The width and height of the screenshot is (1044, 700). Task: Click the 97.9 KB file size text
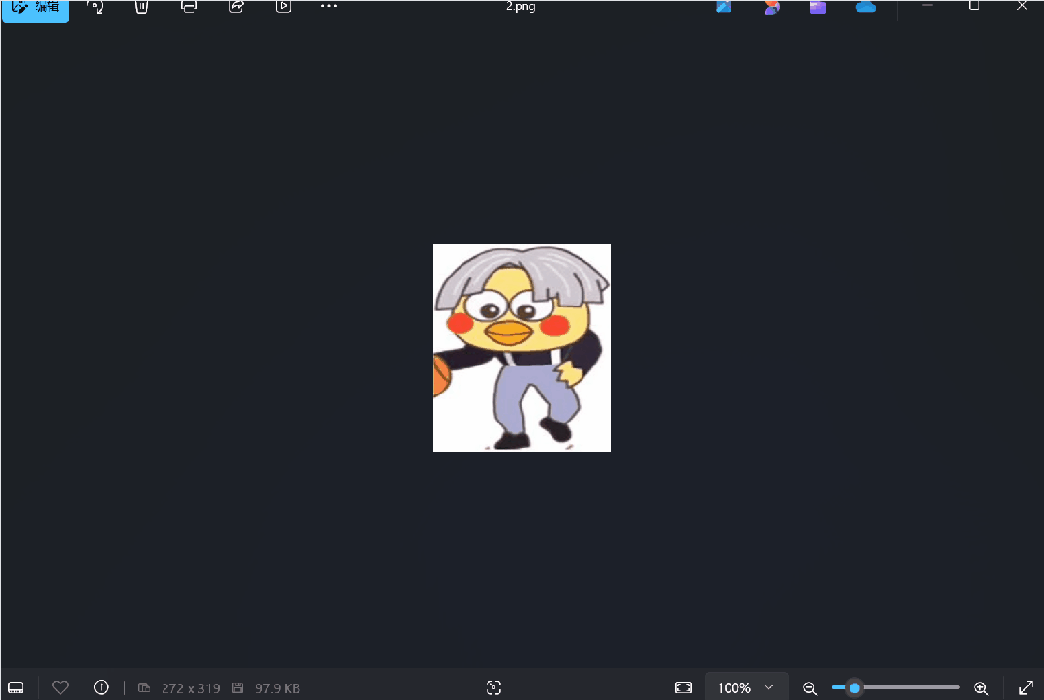pyautogui.click(x=278, y=688)
